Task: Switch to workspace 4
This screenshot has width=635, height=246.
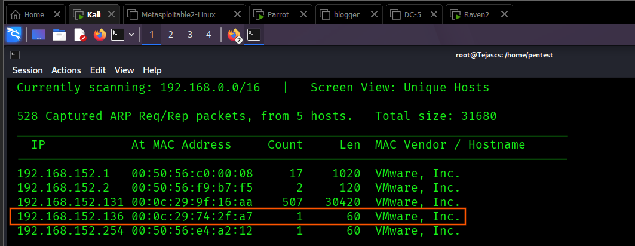Action: point(208,35)
